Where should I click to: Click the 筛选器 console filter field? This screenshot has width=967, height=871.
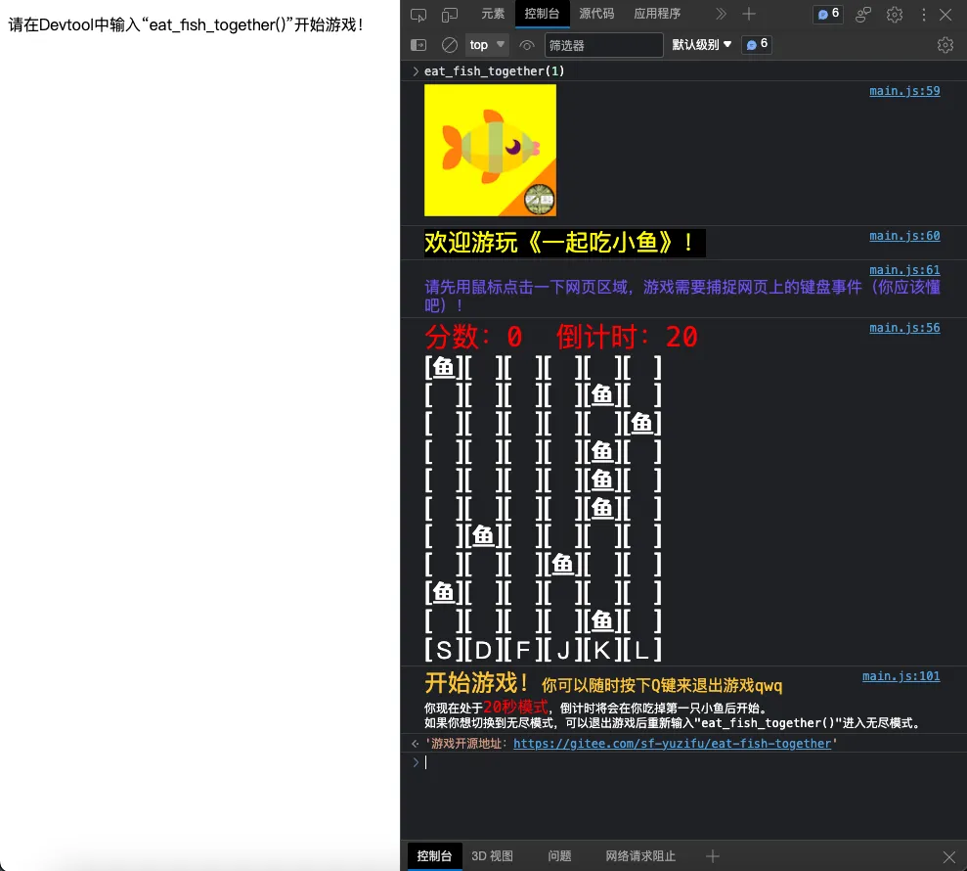[x=587, y=45]
